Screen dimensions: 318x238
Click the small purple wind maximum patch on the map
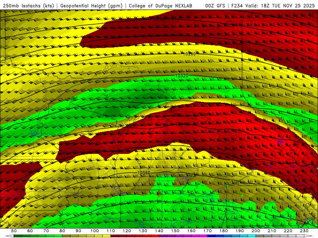[281, 142]
